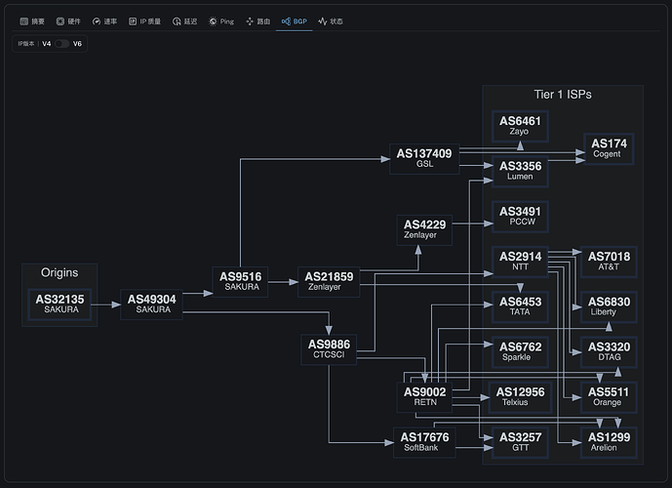Image resolution: width=672 pixels, height=488 pixels.
Task: Select the AS6762 Sparkle node
Action: tap(520, 352)
